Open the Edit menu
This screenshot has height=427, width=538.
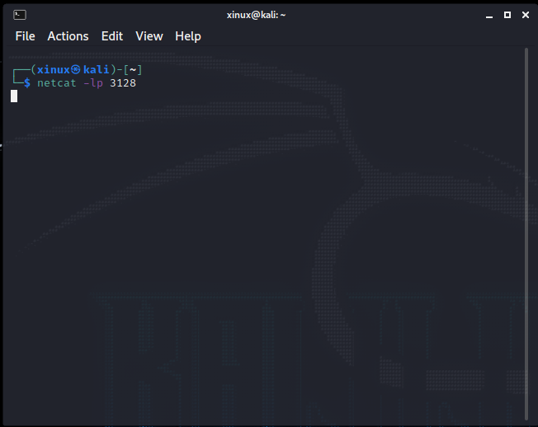pos(112,36)
